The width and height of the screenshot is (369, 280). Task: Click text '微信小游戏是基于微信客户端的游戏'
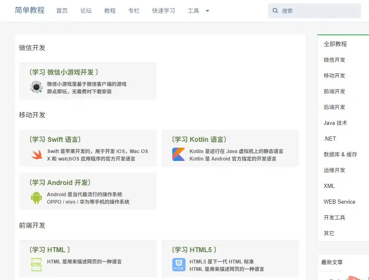87,84
